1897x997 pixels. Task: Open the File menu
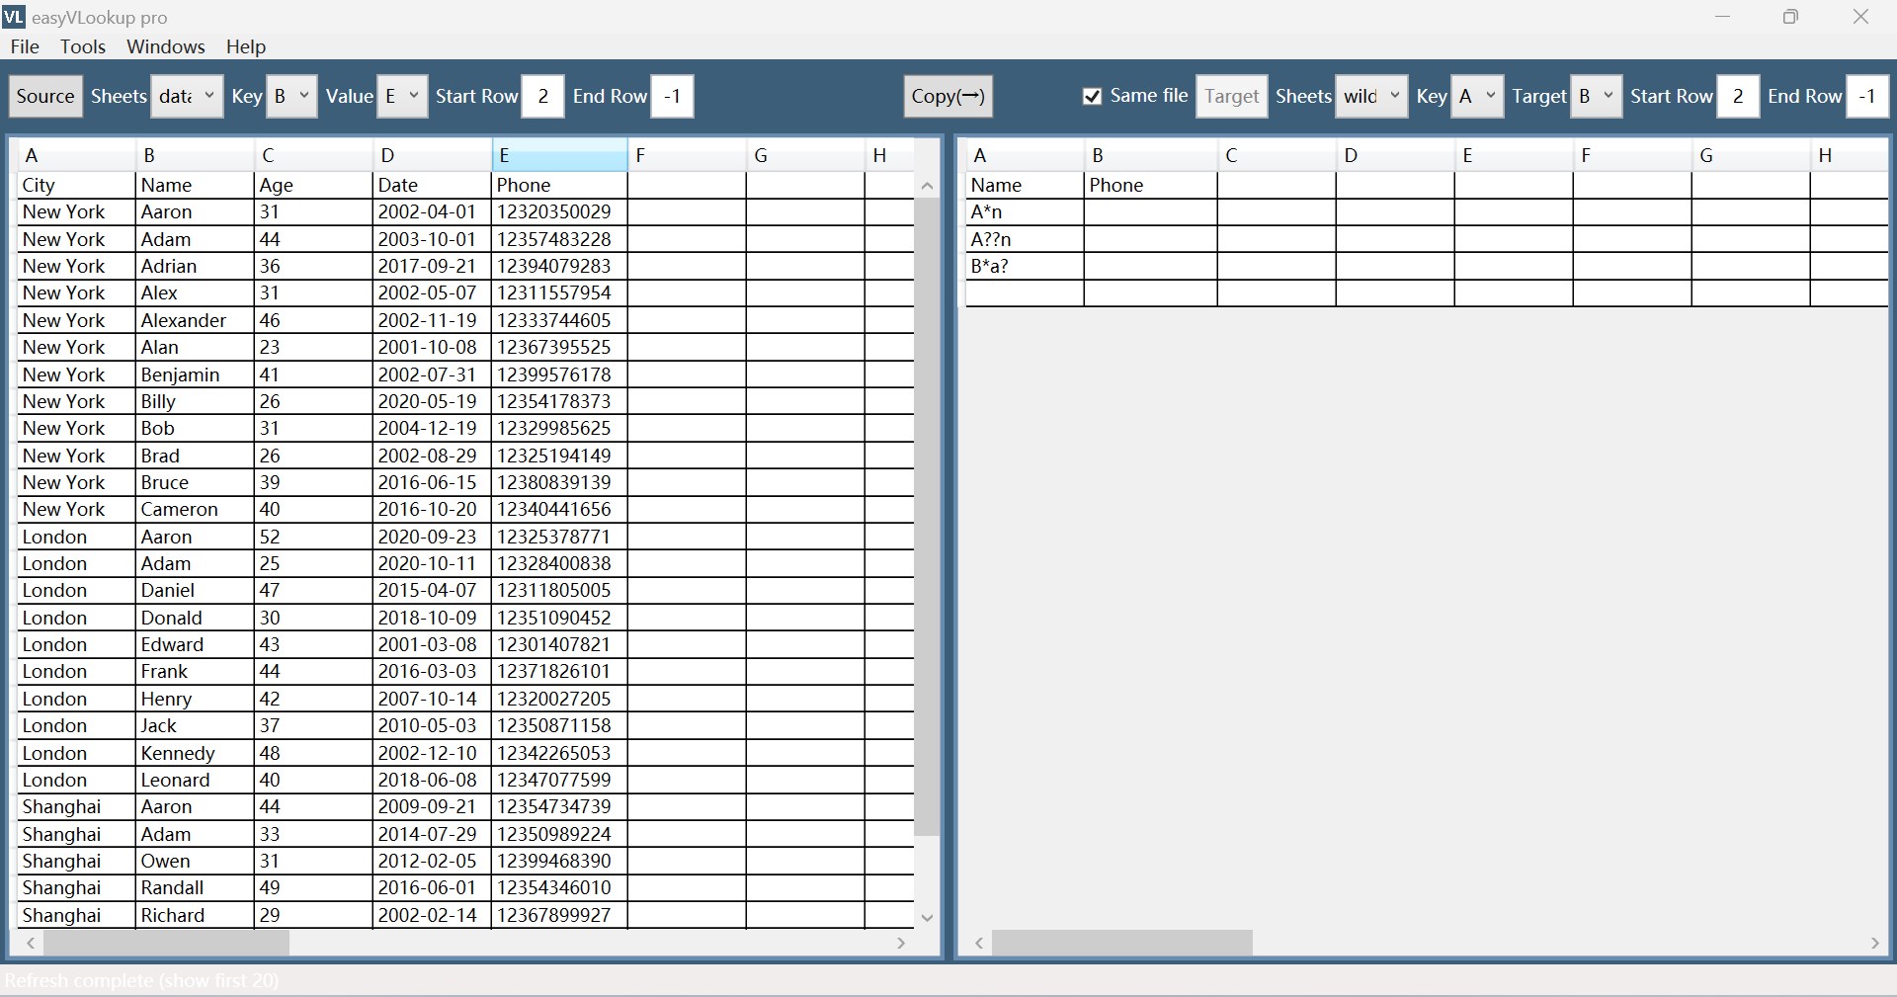[x=25, y=46]
